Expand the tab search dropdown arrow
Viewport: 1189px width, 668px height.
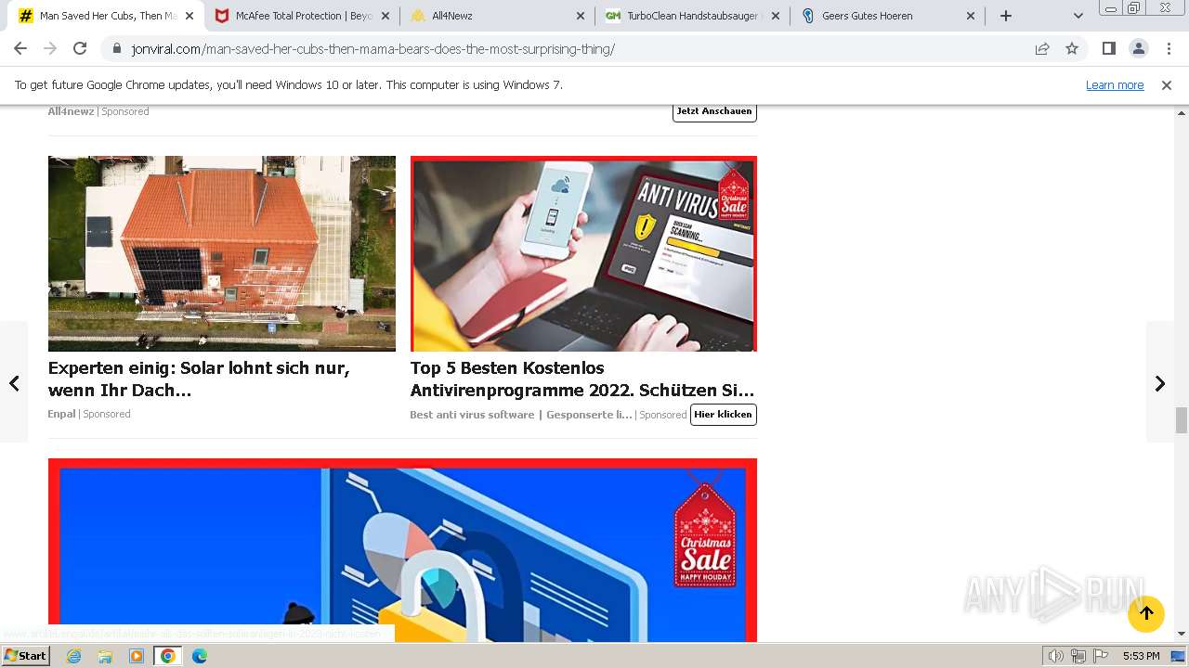[1078, 16]
